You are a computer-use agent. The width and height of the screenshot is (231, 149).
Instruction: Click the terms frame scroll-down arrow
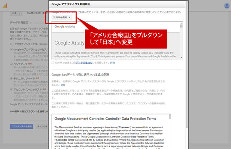click(x=181, y=58)
